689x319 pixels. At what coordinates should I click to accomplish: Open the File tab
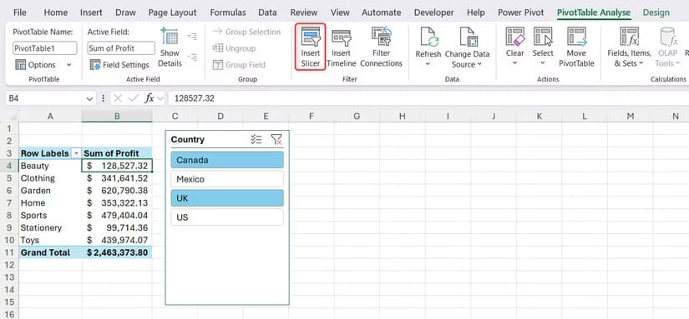(20, 12)
